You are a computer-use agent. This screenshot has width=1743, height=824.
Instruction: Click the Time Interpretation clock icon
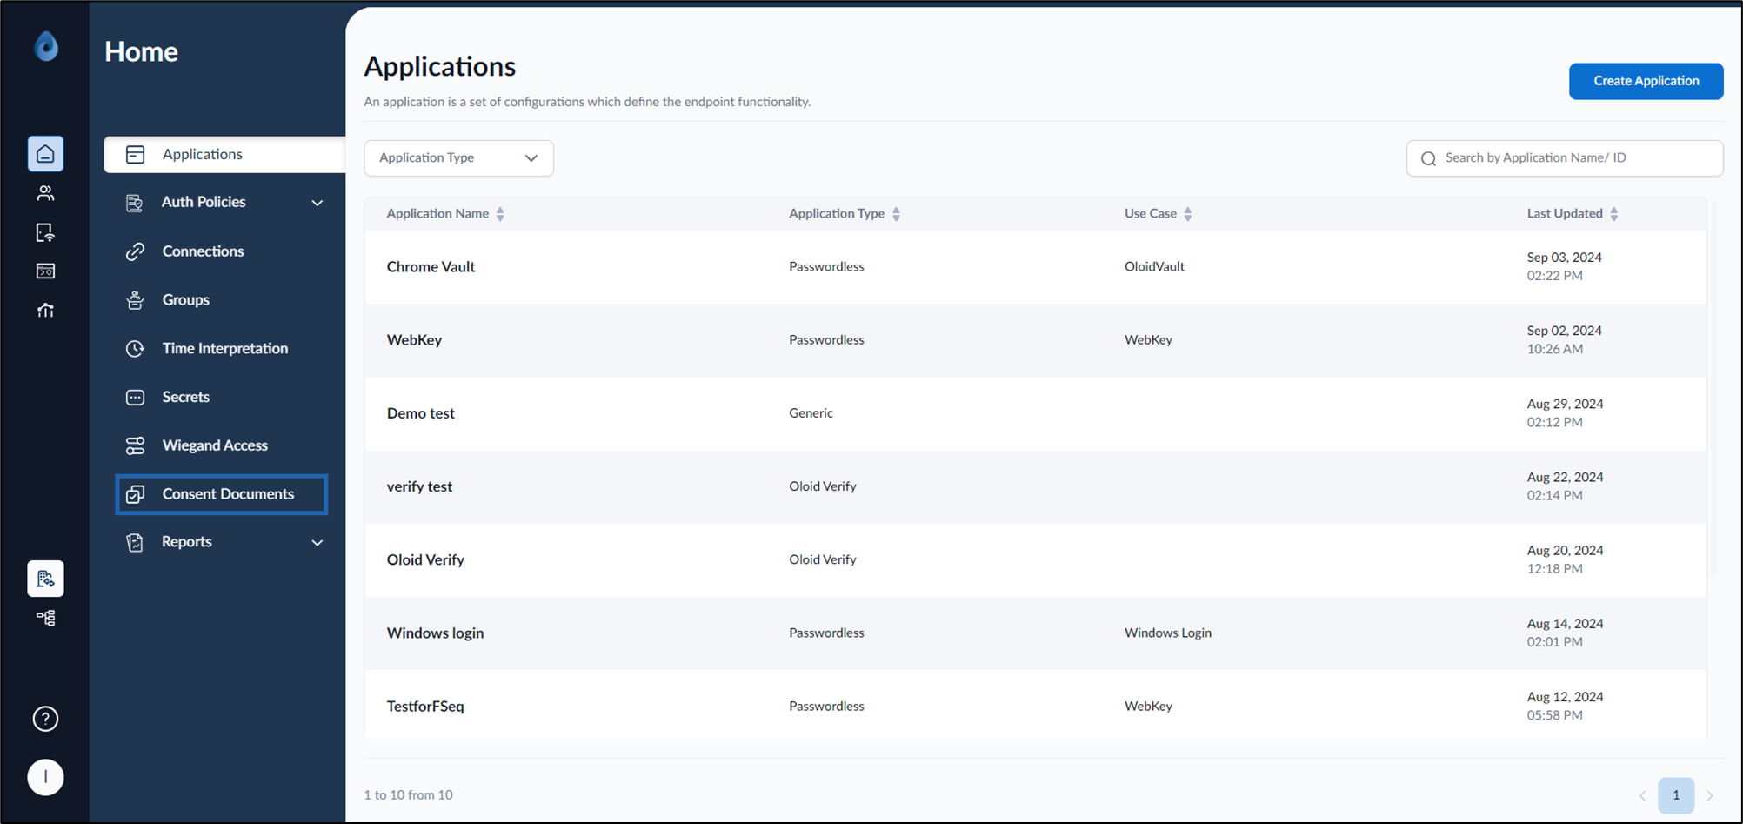point(135,348)
